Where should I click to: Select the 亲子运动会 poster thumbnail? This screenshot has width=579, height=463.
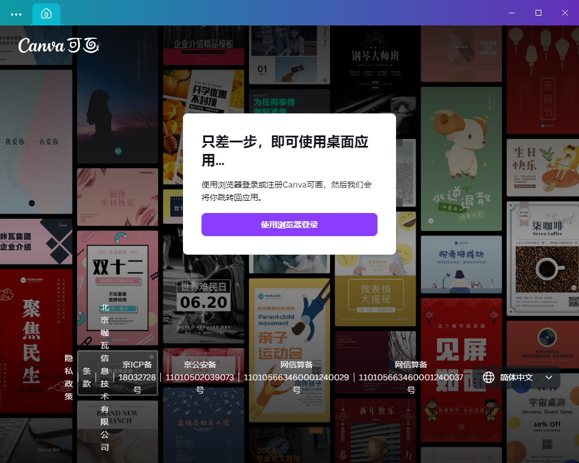(x=289, y=350)
